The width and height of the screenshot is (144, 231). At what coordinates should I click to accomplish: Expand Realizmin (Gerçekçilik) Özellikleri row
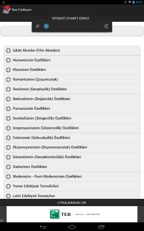pos(72,89)
